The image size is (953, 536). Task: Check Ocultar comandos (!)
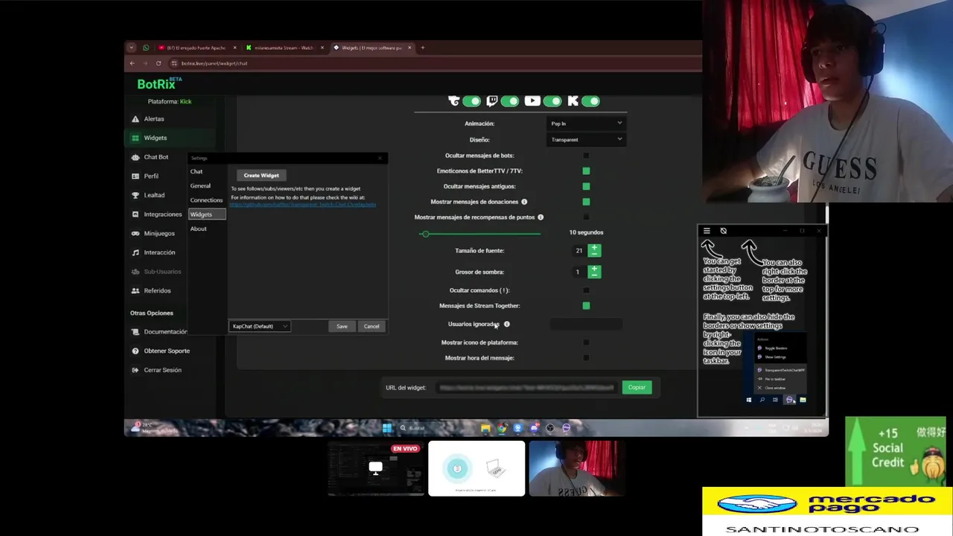(x=586, y=290)
